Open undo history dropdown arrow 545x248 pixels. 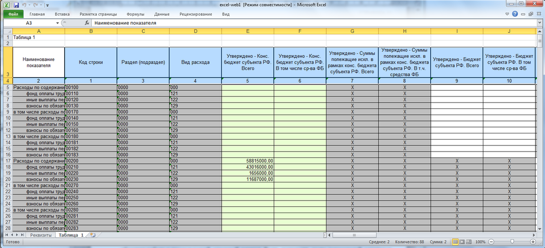29,6
